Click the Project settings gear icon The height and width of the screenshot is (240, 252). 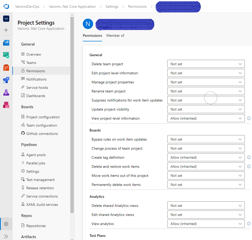point(6,224)
